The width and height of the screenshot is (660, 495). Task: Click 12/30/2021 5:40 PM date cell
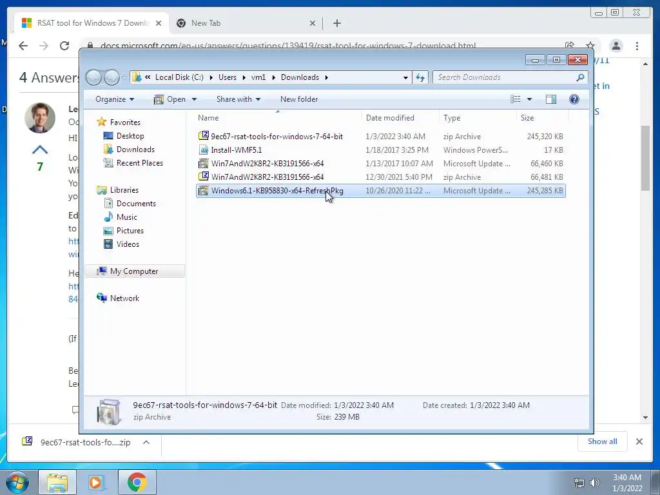(398, 177)
